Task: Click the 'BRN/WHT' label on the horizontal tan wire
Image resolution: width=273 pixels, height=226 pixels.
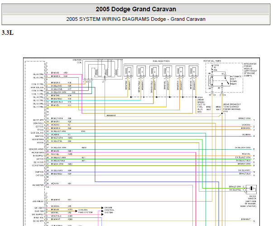Action: click(111, 115)
